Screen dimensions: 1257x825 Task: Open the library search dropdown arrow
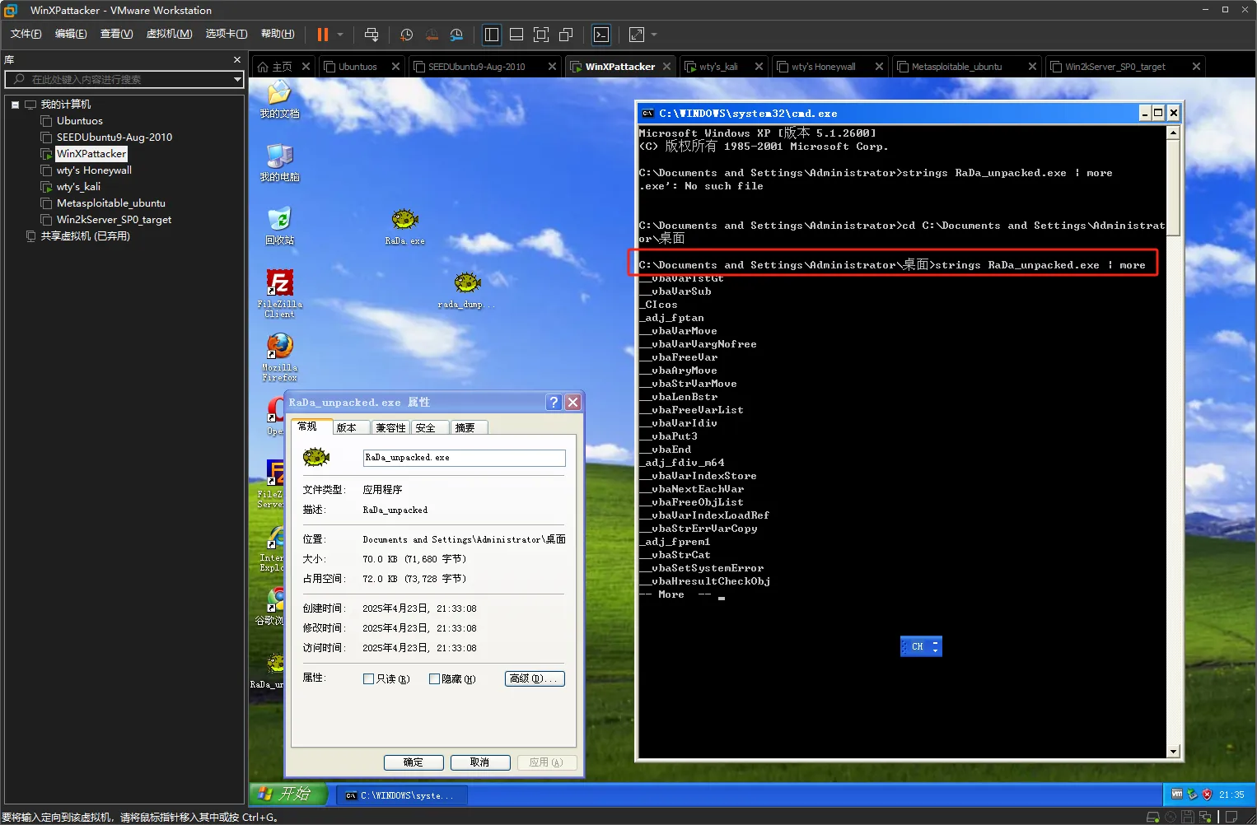coord(237,79)
